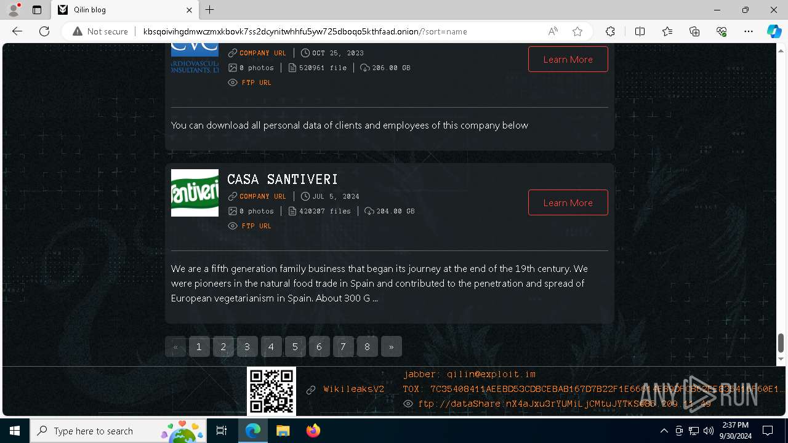Open COMPANY URL link under CASA SANTIVERI
The height and width of the screenshot is (443, 788).
(263, 196)
